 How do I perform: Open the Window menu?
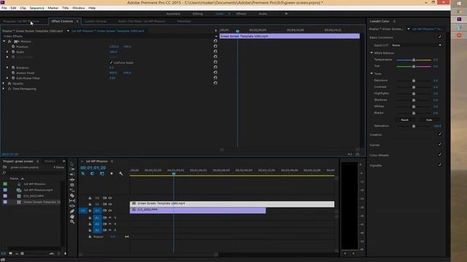click(x=78, y=8)
